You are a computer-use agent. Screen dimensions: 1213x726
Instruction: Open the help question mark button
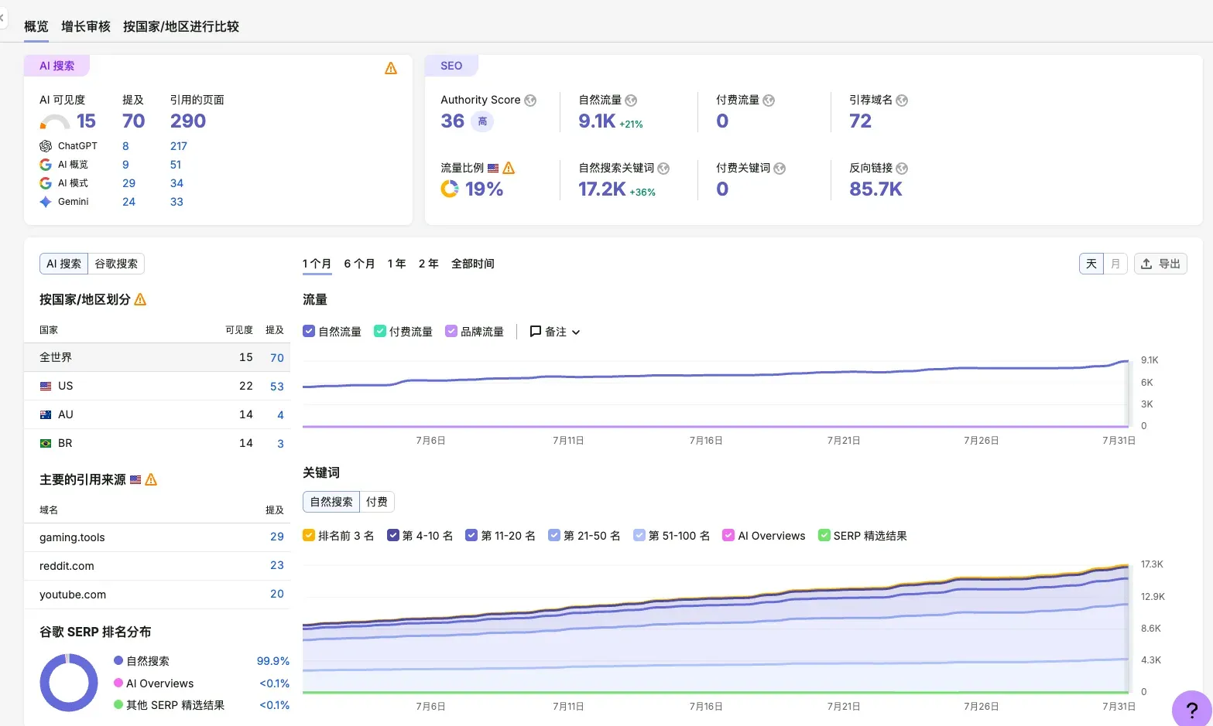(1192, 709)
